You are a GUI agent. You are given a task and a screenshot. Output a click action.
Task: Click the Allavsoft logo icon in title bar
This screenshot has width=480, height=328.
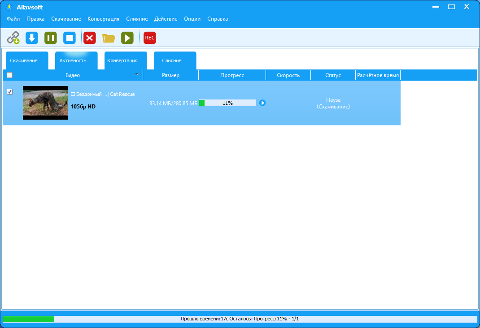pos(9,7)
